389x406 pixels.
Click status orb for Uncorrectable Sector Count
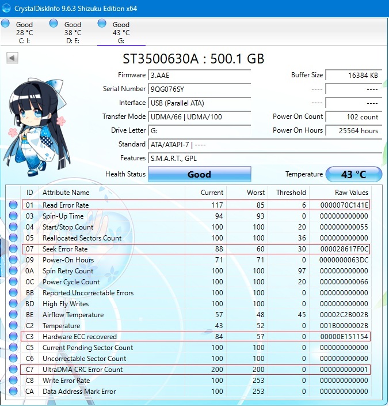tap(13, 358)
